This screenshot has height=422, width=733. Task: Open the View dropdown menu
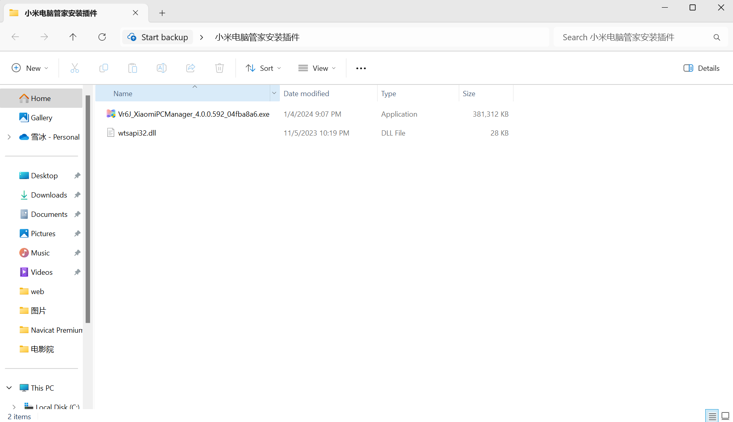click(x=317, y=68)
